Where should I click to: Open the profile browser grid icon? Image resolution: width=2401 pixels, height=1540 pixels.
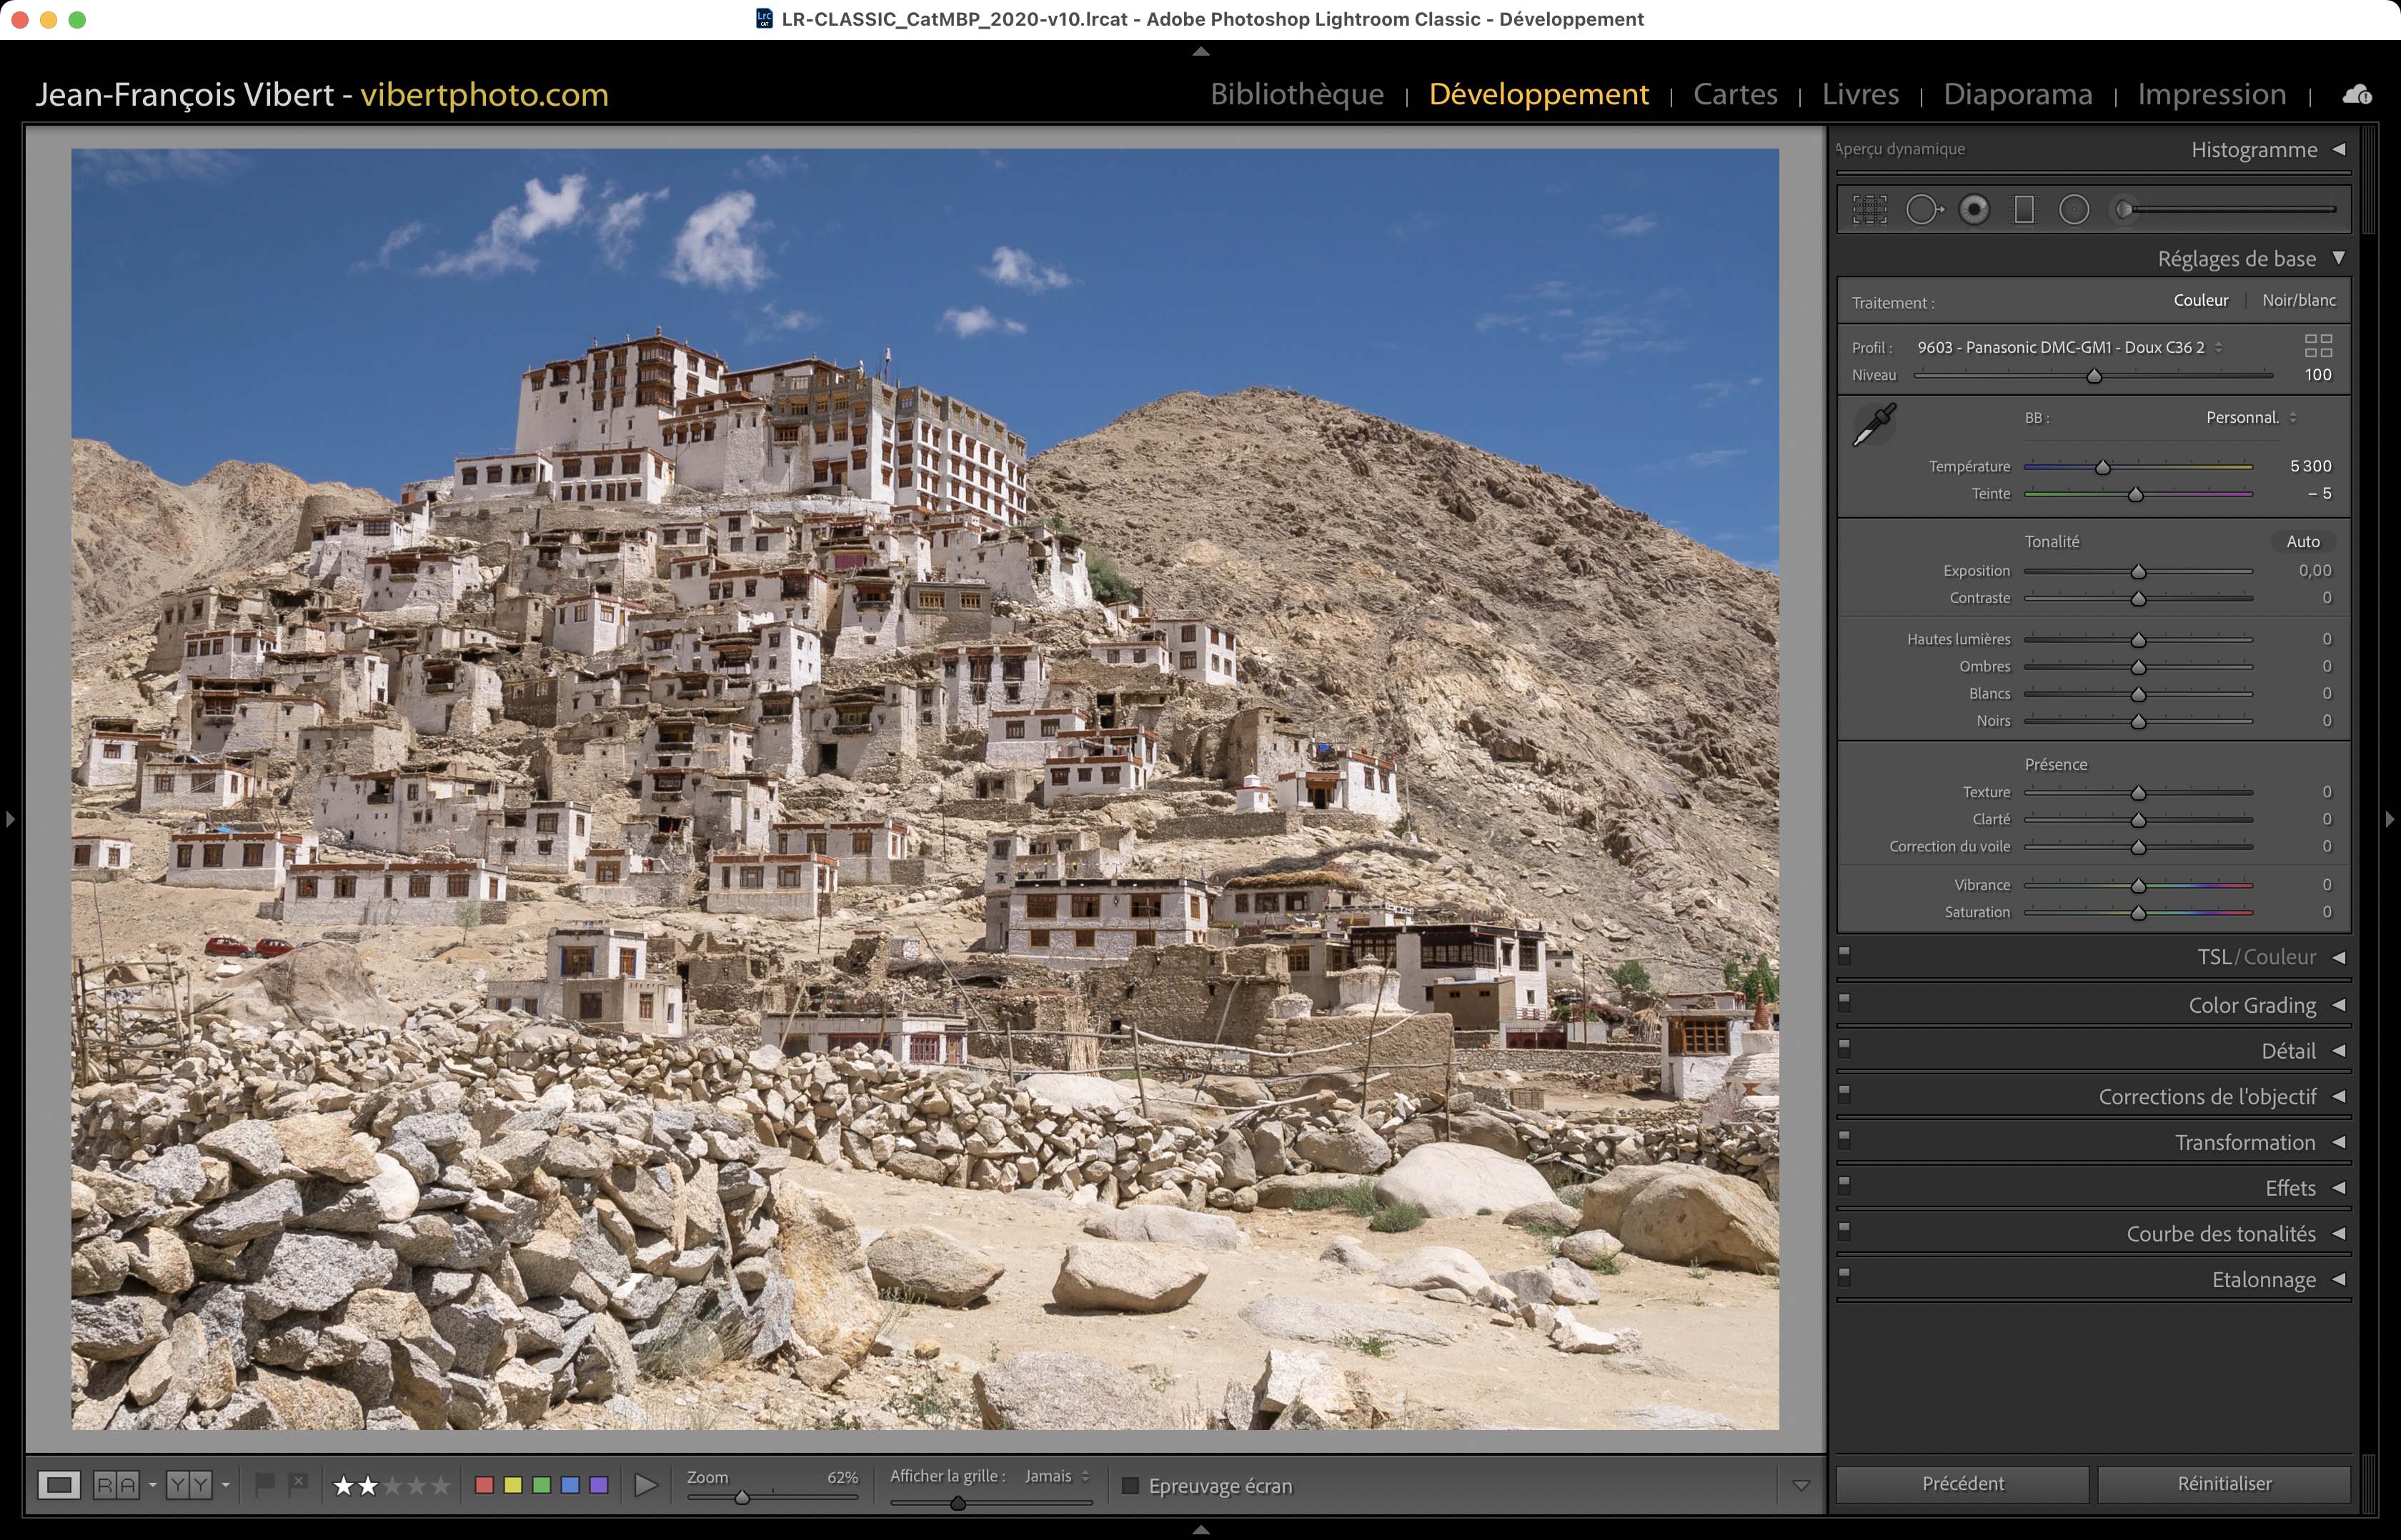click(x=2318, y=346)
